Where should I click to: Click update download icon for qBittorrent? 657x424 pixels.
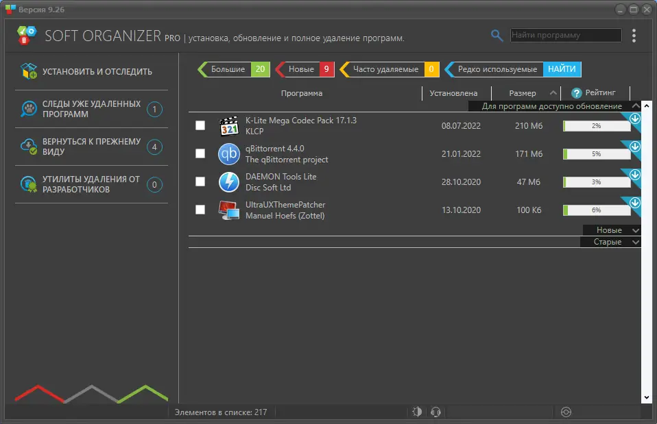[x=635, y=147]
